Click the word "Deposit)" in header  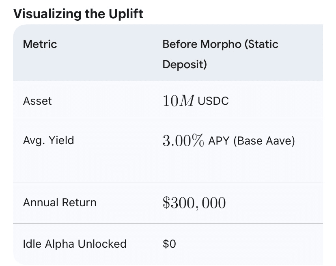tap(185, 64)
